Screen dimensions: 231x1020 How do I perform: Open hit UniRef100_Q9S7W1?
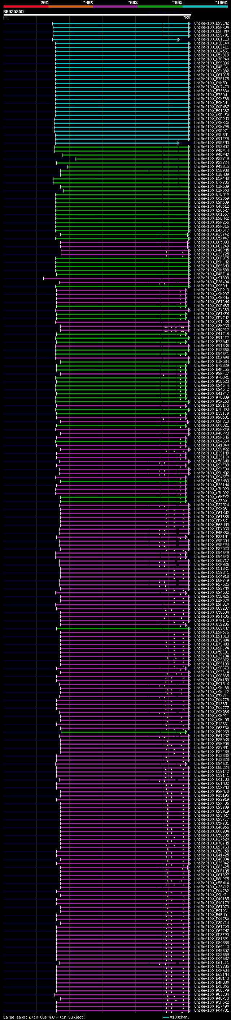pyautogui.click(x=211, y=35)
